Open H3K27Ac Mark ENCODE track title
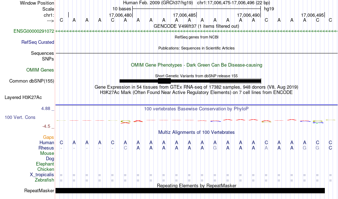Viewport: 338px width, 199px height. coord(196,93)
